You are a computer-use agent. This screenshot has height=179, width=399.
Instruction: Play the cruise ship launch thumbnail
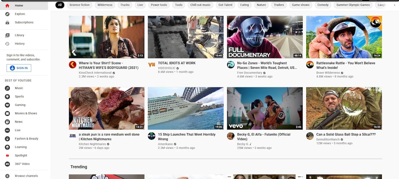(x=186, y=108)
